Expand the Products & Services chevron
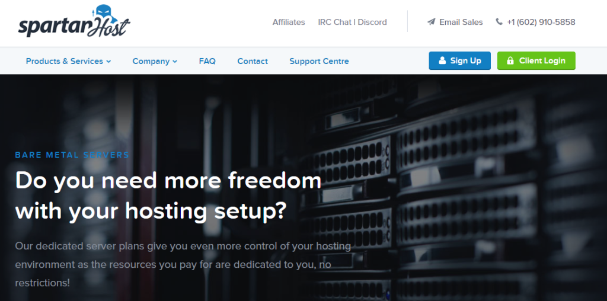607x301 pixels. [109, 62]
